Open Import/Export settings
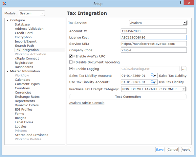The width and height of the screenshot is (196, 157). tap(26, 41)
